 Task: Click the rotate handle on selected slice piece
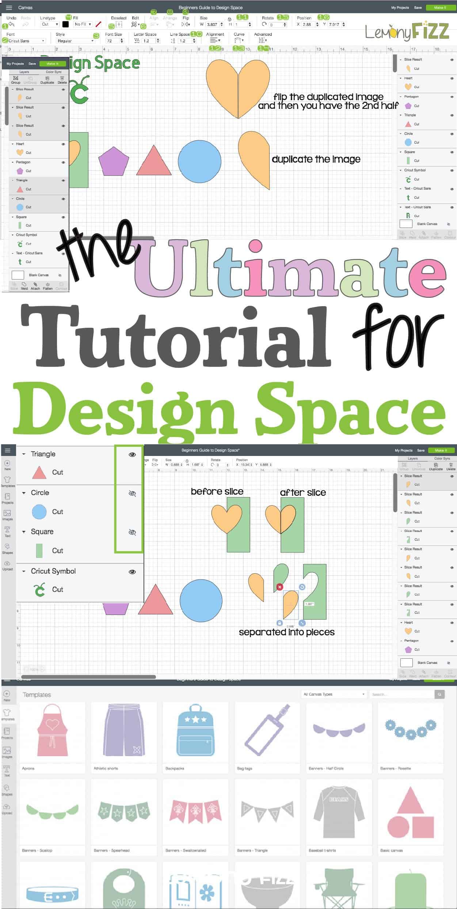(x=302, y=587)
